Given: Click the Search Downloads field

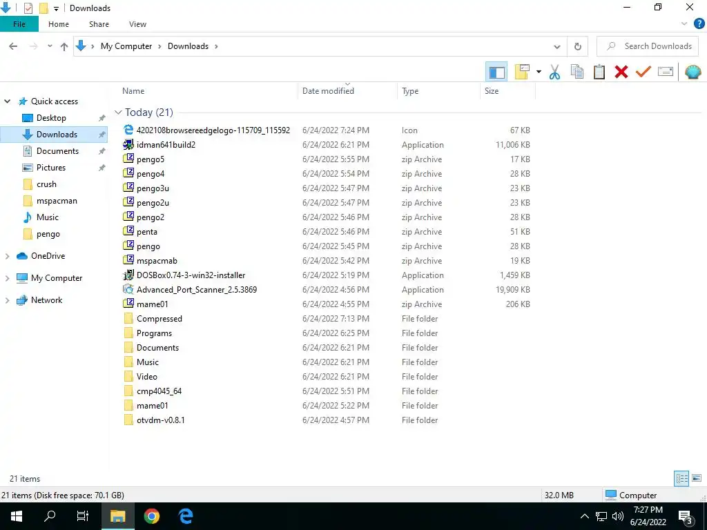Looking at the screenshot, I should coord(648,46).
